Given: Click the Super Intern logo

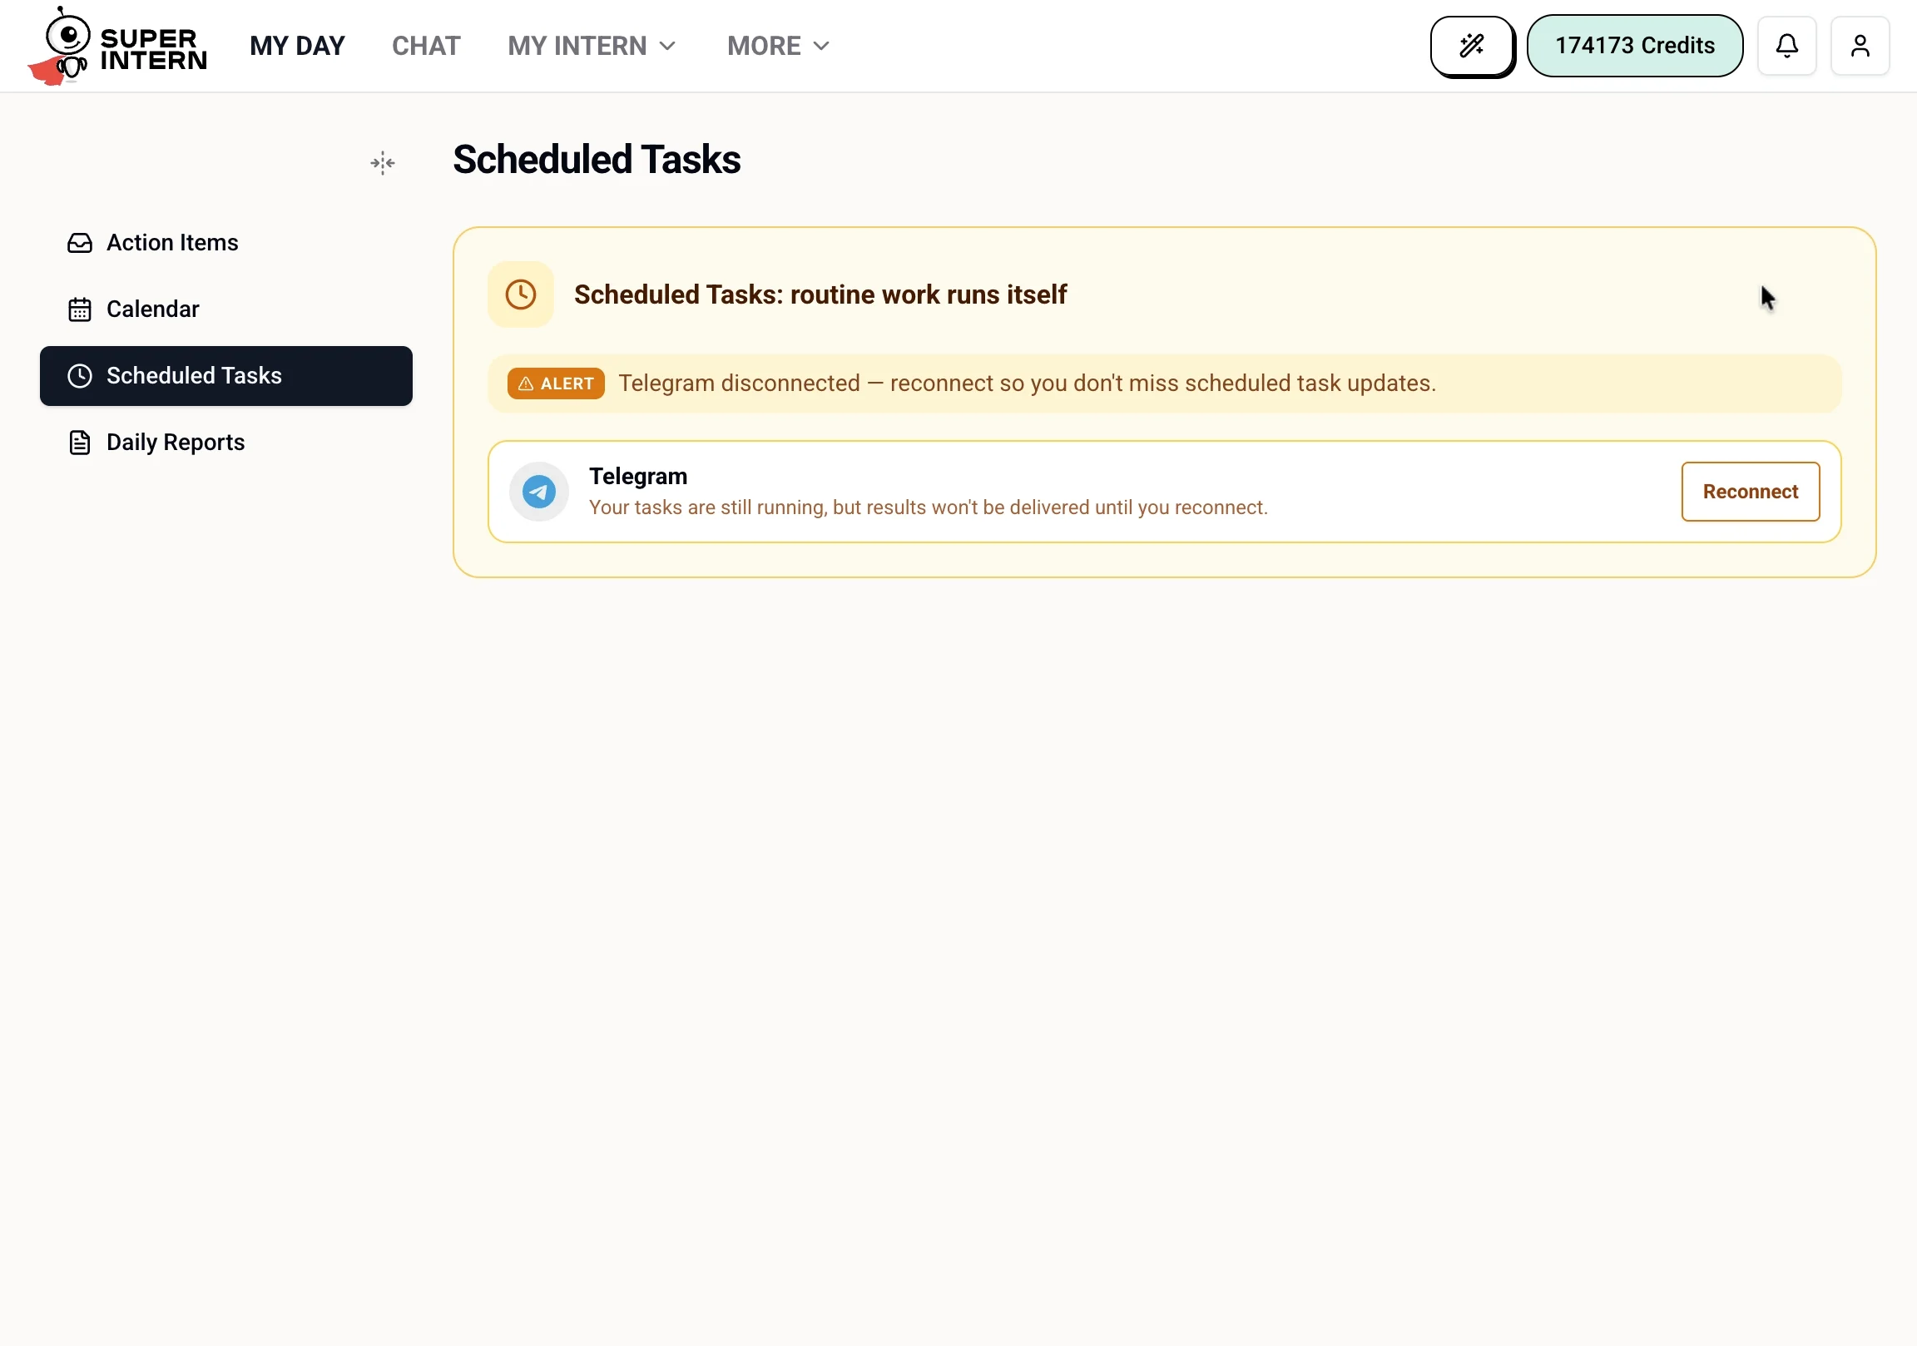Looking at the screenshot, I should pos(116,46).
